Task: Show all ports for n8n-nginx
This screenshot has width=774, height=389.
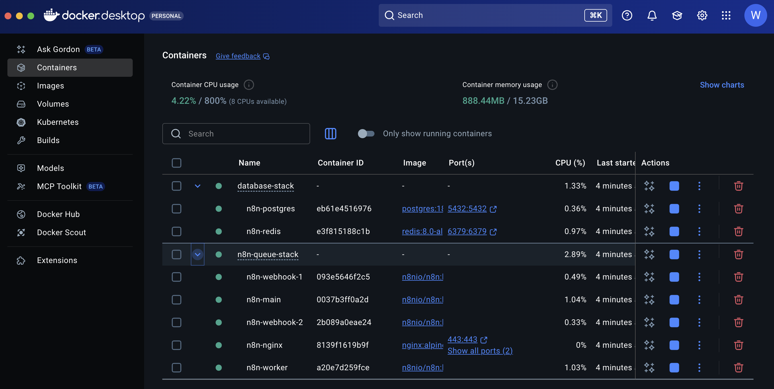Action: tap(480, 351)
